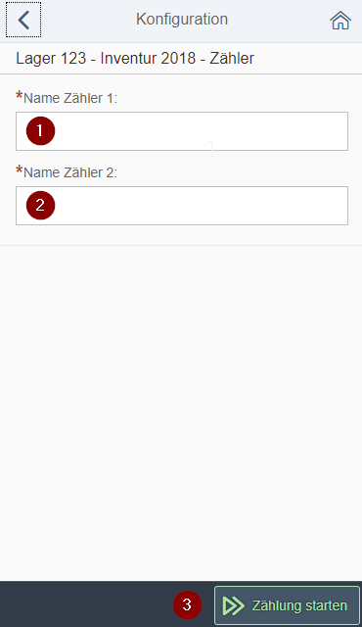Viewport: 362px width, 627px height.
Task: Start counting with Zählung starten button
Action: pyautogui.click(x=287, y=605)
